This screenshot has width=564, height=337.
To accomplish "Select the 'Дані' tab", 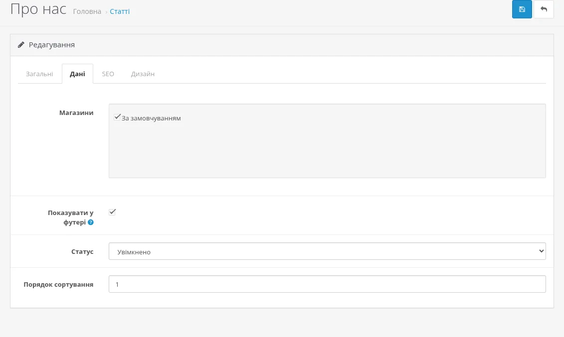I will [77, 74].
